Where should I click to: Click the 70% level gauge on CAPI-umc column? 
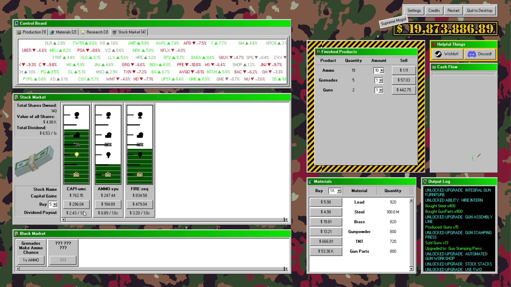click(x=76, y=145)
